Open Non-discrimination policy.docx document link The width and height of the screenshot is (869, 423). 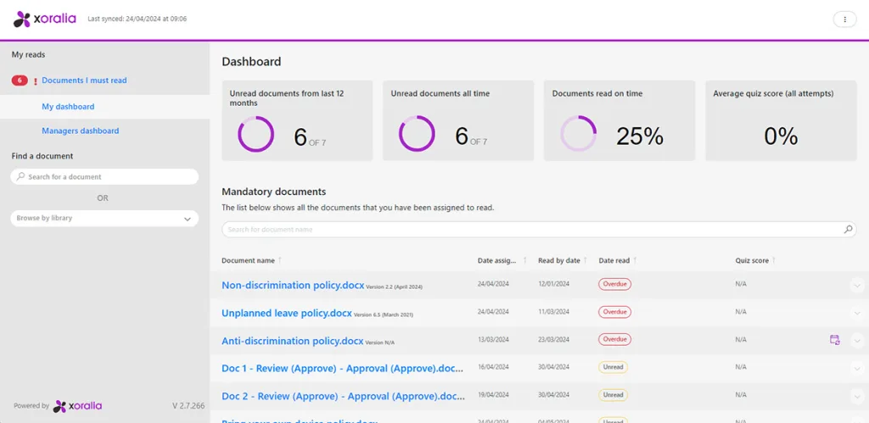tap(285, 286)
